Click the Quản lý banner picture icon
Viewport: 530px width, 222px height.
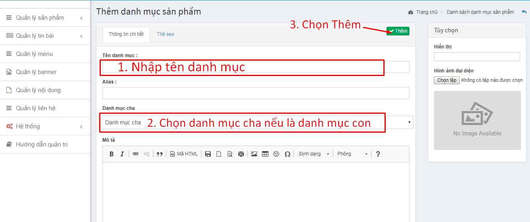coord(9,72)
